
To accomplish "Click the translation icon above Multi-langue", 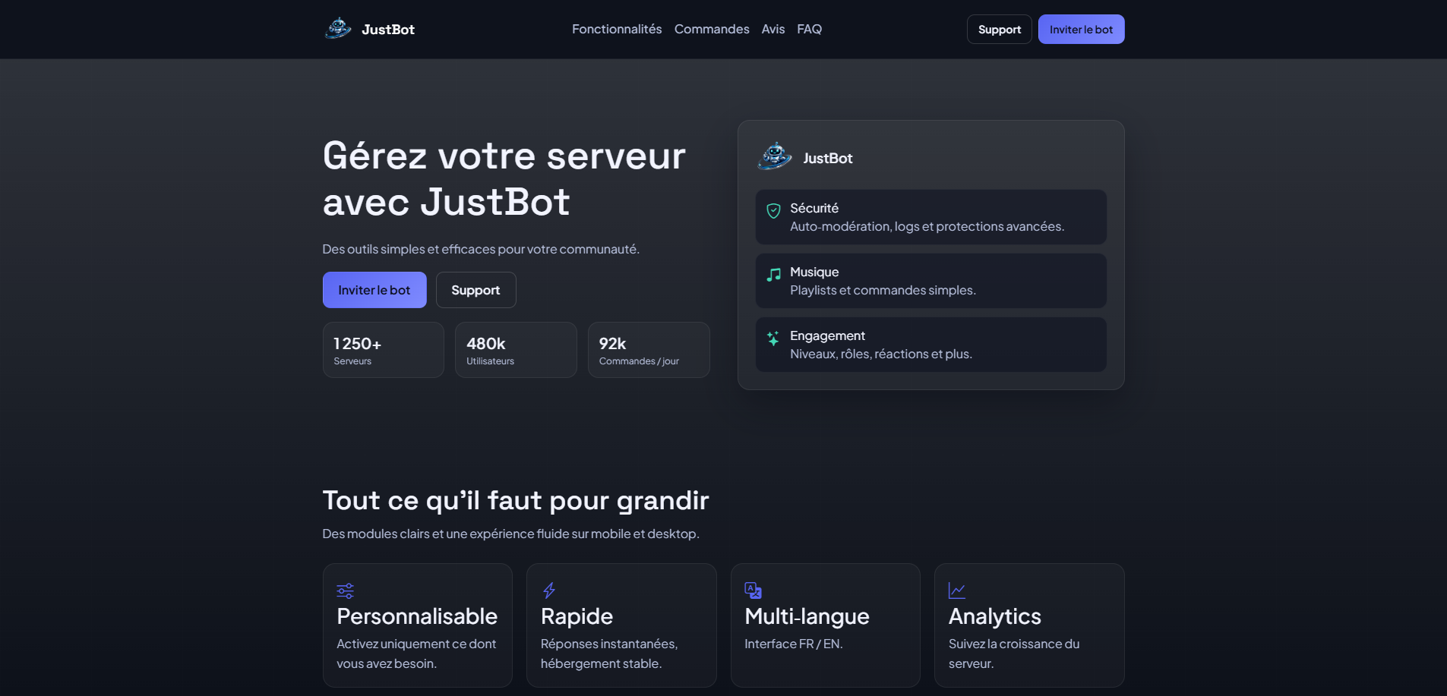I will coord(752,590).
